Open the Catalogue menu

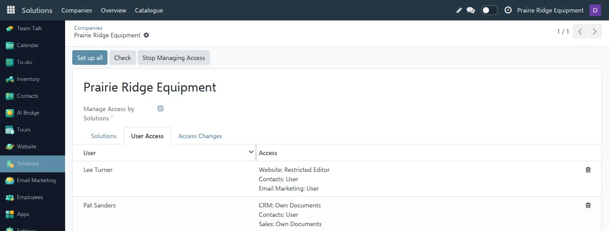tap(149, 10)
